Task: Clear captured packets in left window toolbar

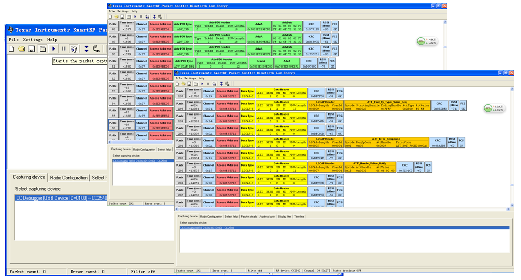Action: point(74,49)
